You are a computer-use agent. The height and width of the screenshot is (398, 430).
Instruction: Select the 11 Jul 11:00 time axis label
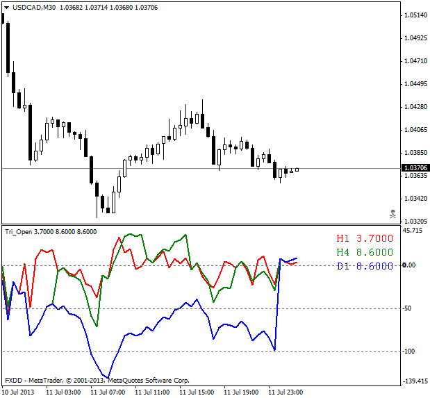tap(152, 392)
